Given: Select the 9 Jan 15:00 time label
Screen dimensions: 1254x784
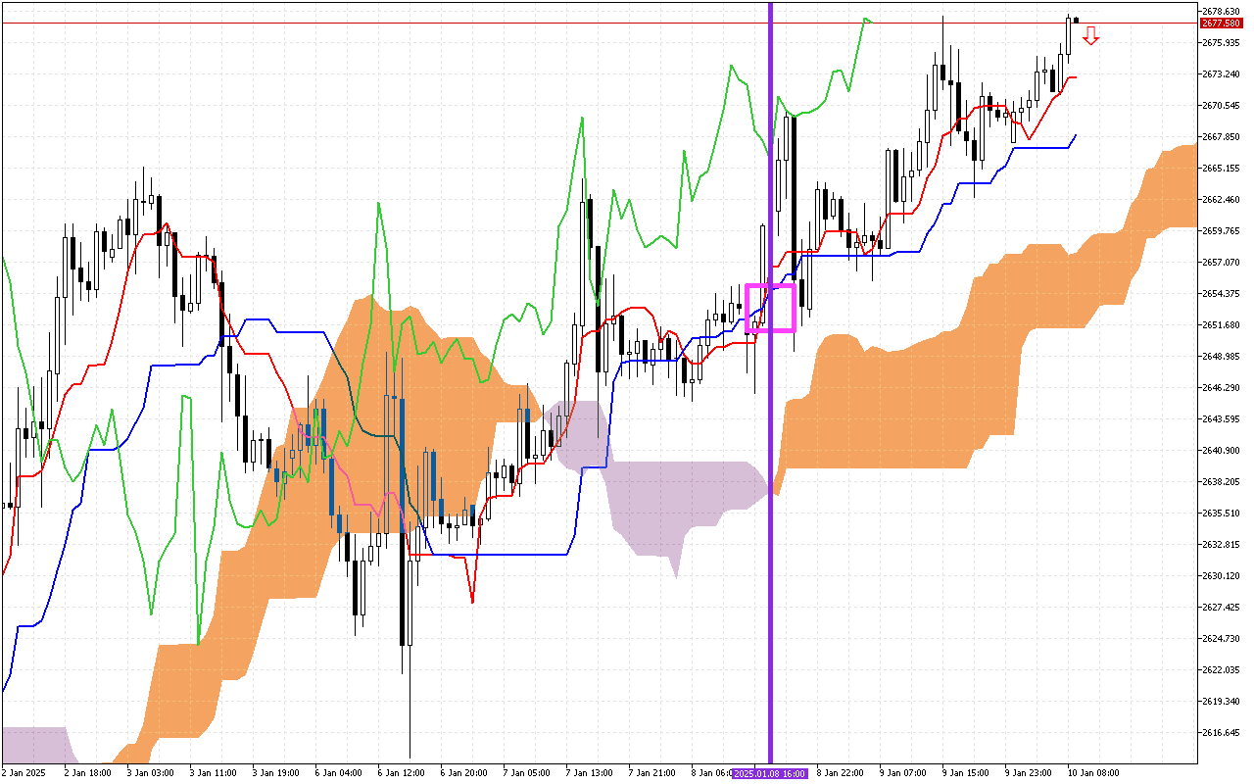Looking at the screenshot, I should [x=968, y=773].
